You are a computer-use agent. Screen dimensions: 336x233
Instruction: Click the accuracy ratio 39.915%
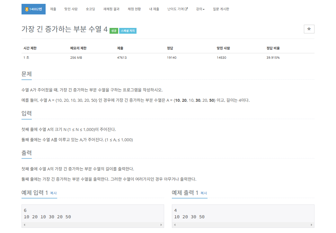click(273, 57)
